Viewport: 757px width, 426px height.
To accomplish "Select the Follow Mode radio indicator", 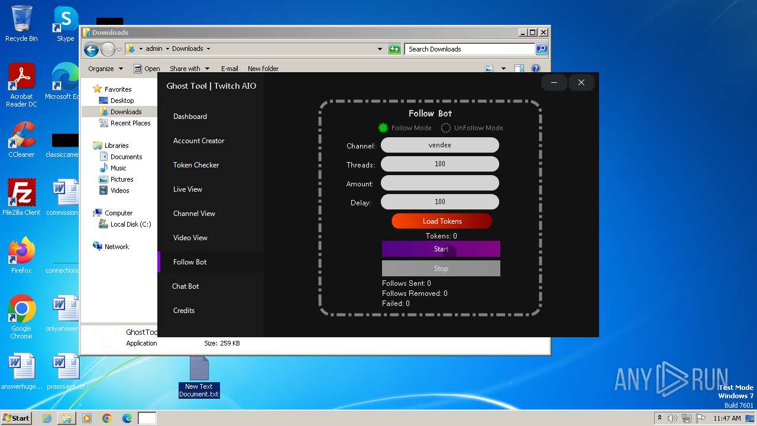I will [x=383, y=128].
